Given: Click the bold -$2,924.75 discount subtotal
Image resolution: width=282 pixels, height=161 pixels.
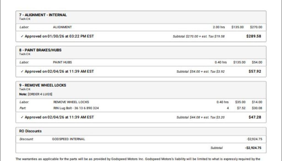Looking at the screenshot, I should tap(253, 148).
